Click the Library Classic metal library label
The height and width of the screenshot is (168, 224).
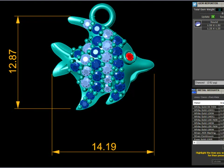tap(206, 97)
